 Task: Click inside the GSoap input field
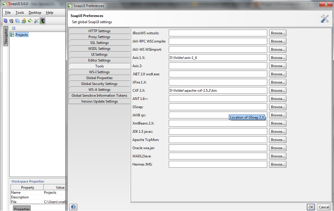[218, 107]
